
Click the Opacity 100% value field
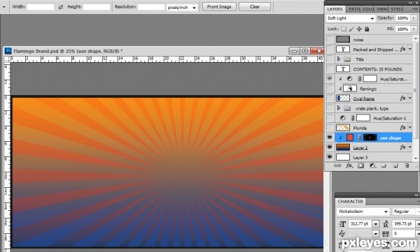click(x=403, y=18)
